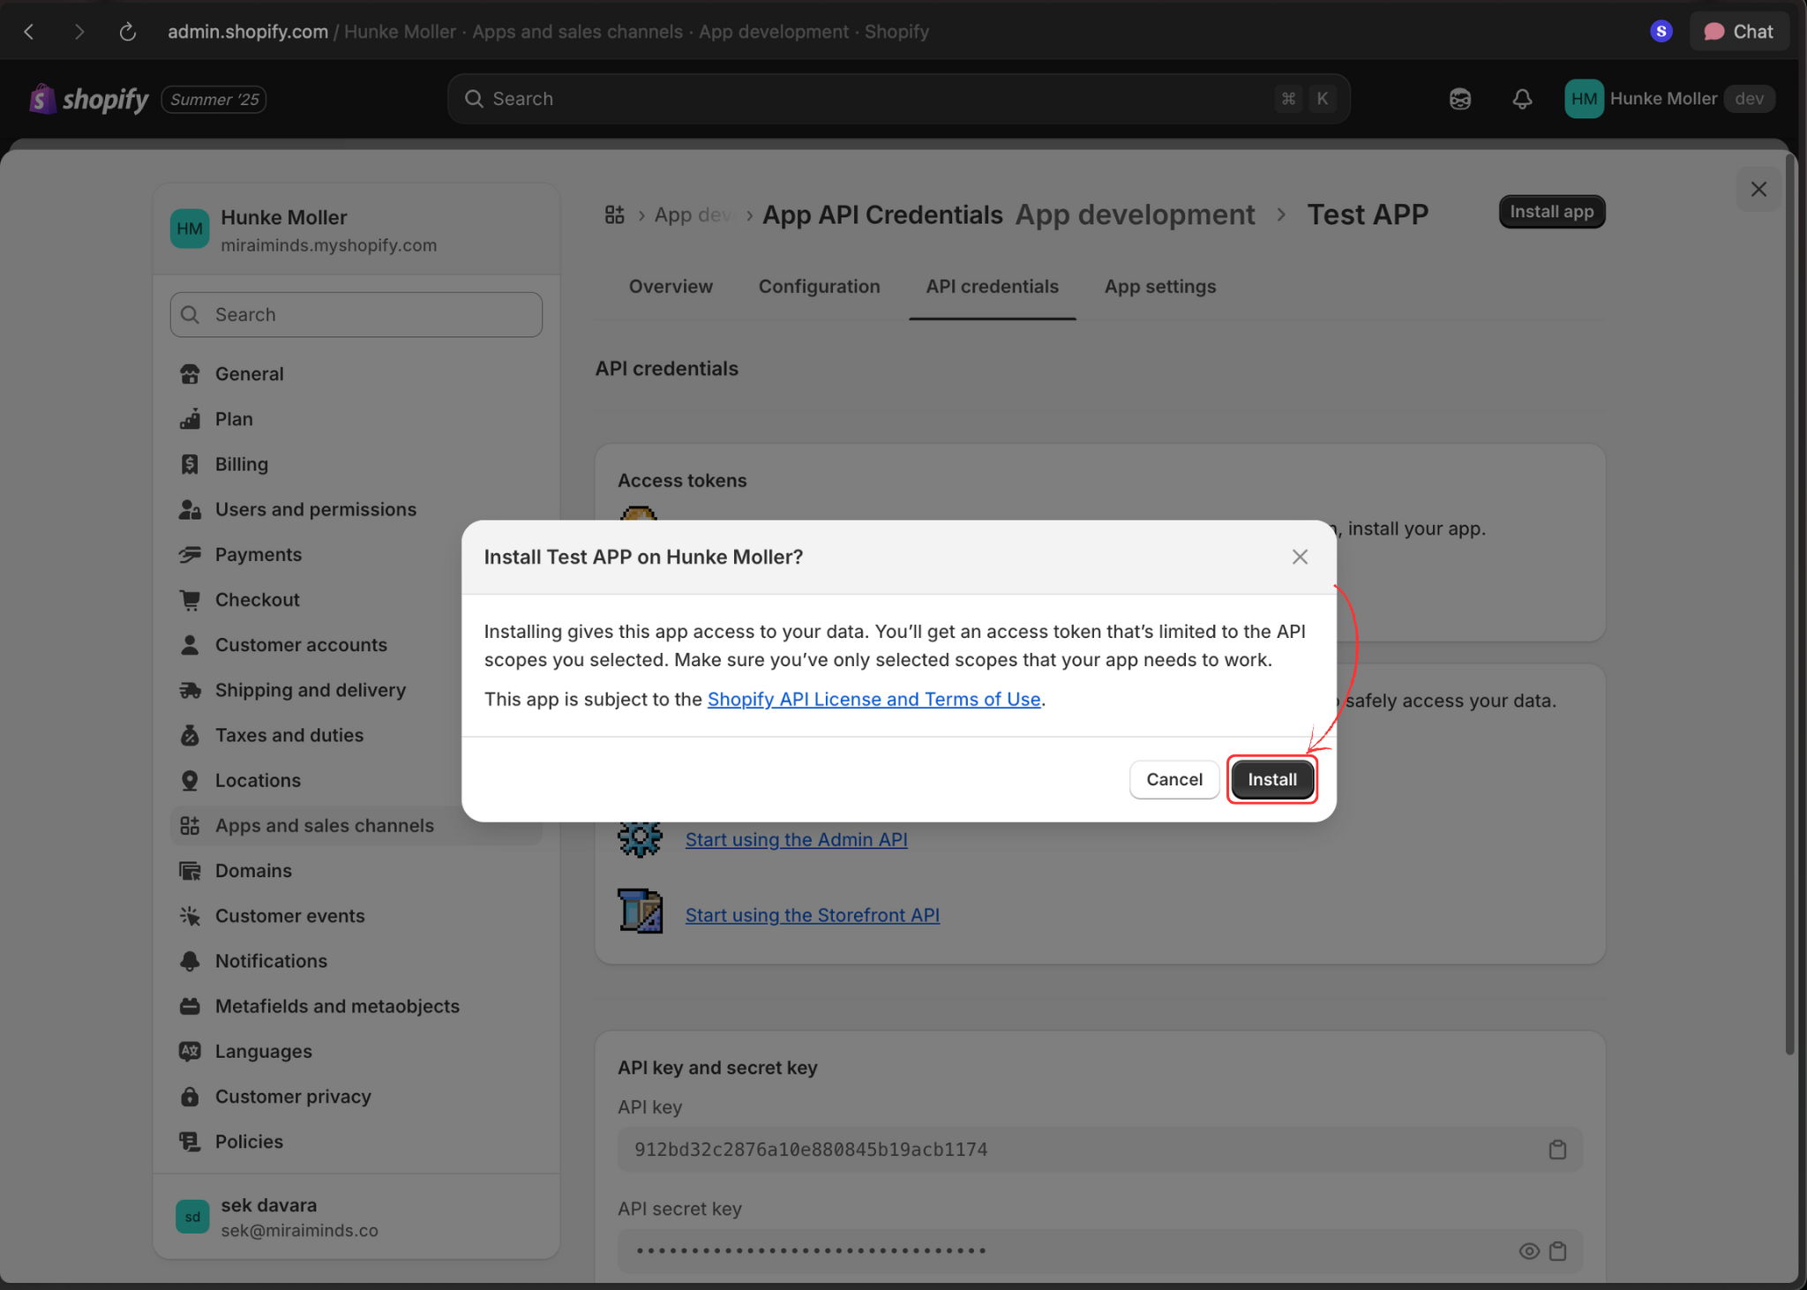Open the App settings tab

[1160, 286]
